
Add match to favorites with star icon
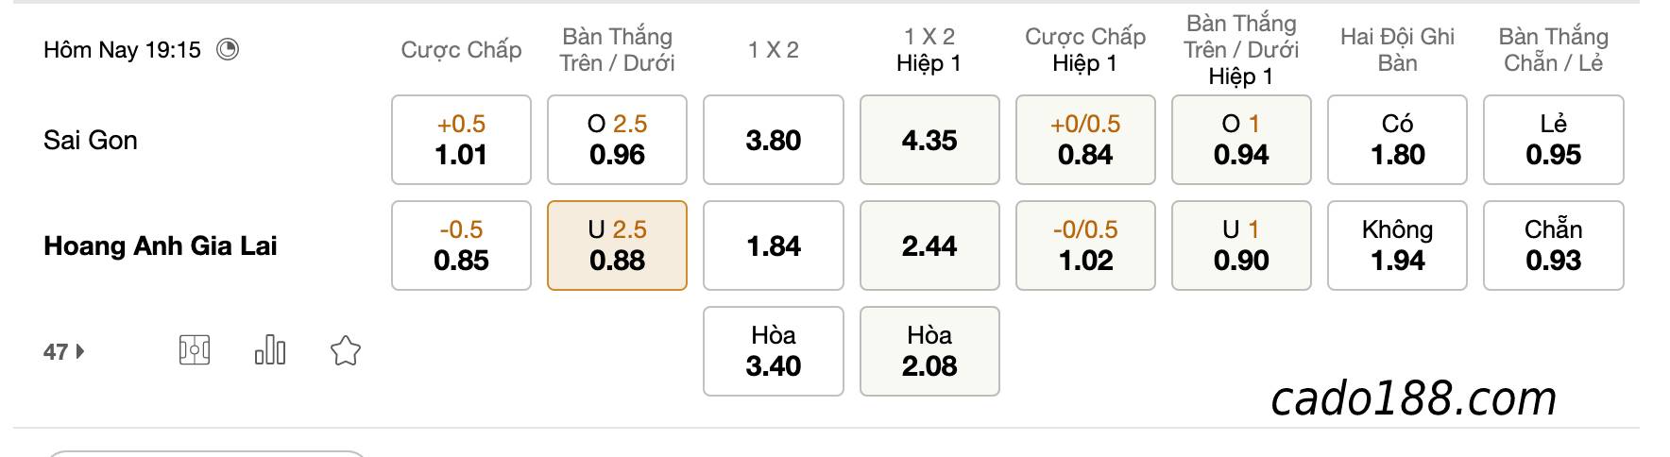[346, 351]
